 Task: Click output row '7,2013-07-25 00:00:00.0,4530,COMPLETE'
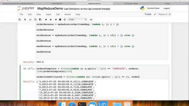tap(66, 90)
